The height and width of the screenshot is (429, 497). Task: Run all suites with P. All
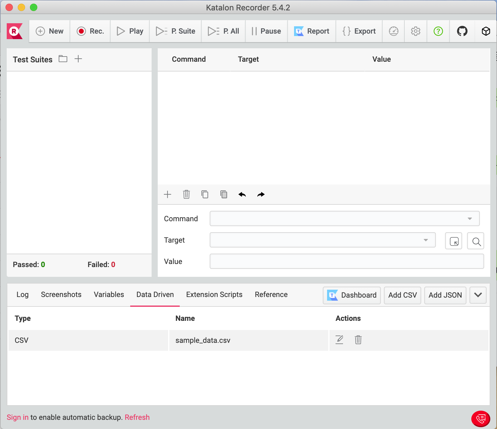(223, 31)
